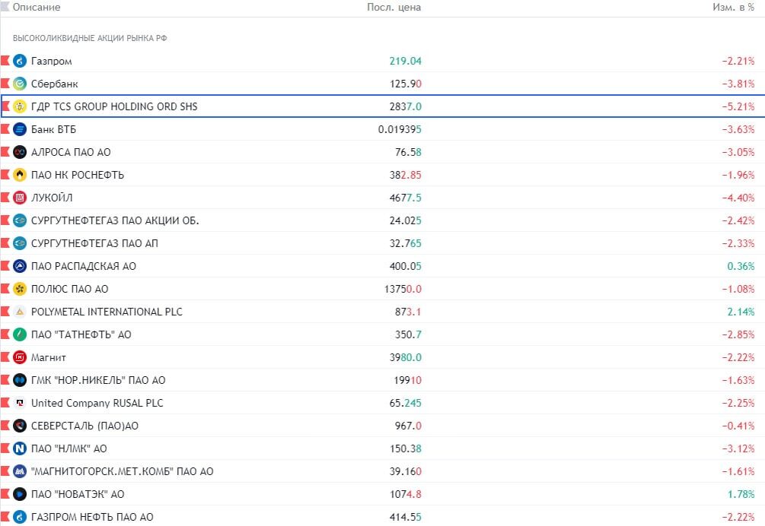The width and height of the screenshot is (765, 526).
Task: Click the Polymetal change 2.14%
Action: pos(741,312)
